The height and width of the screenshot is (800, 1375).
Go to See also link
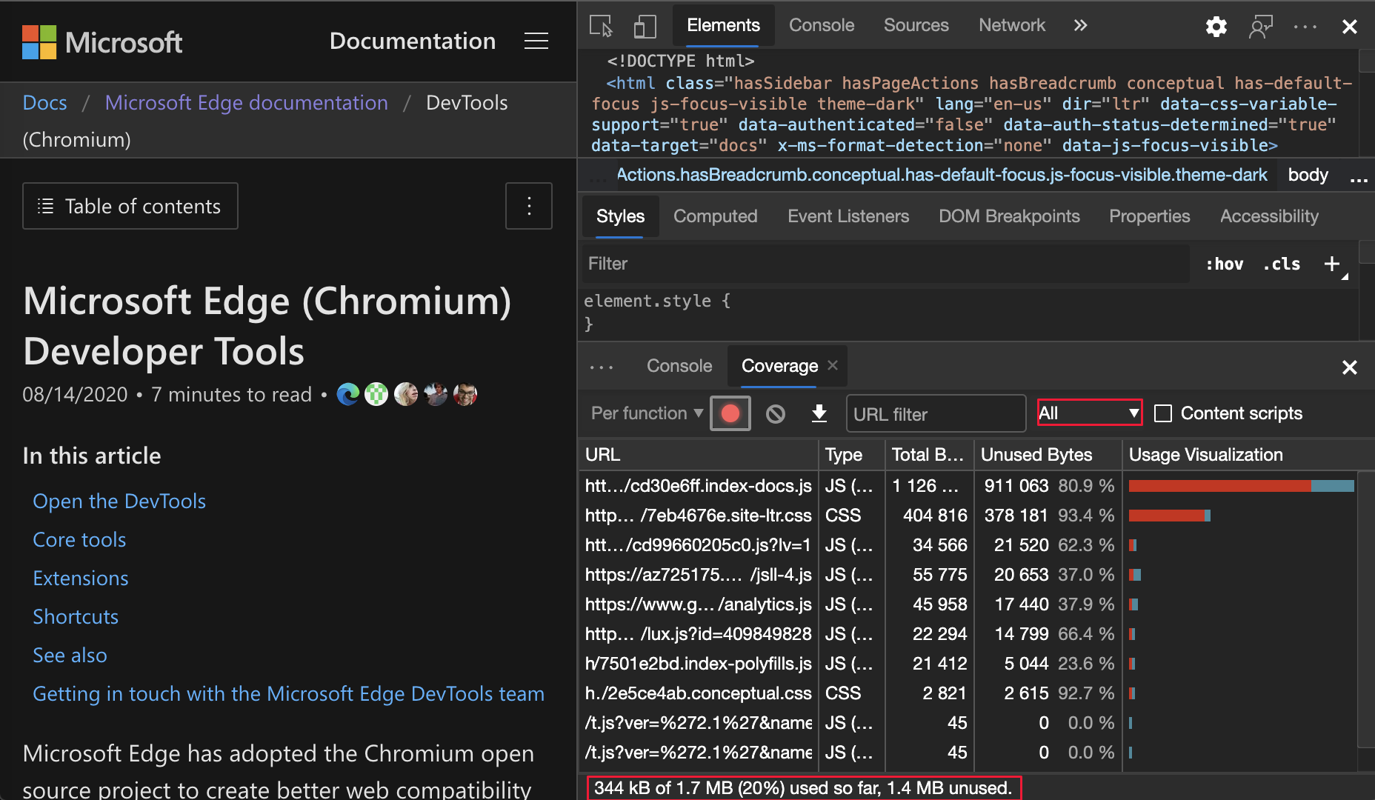point(70,656)
